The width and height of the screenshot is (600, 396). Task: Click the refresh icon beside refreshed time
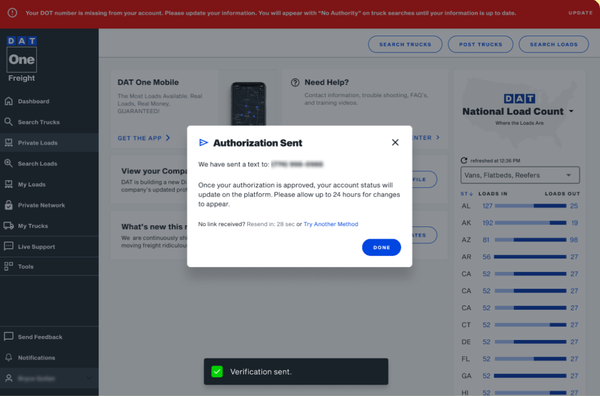tap(464, 161)
